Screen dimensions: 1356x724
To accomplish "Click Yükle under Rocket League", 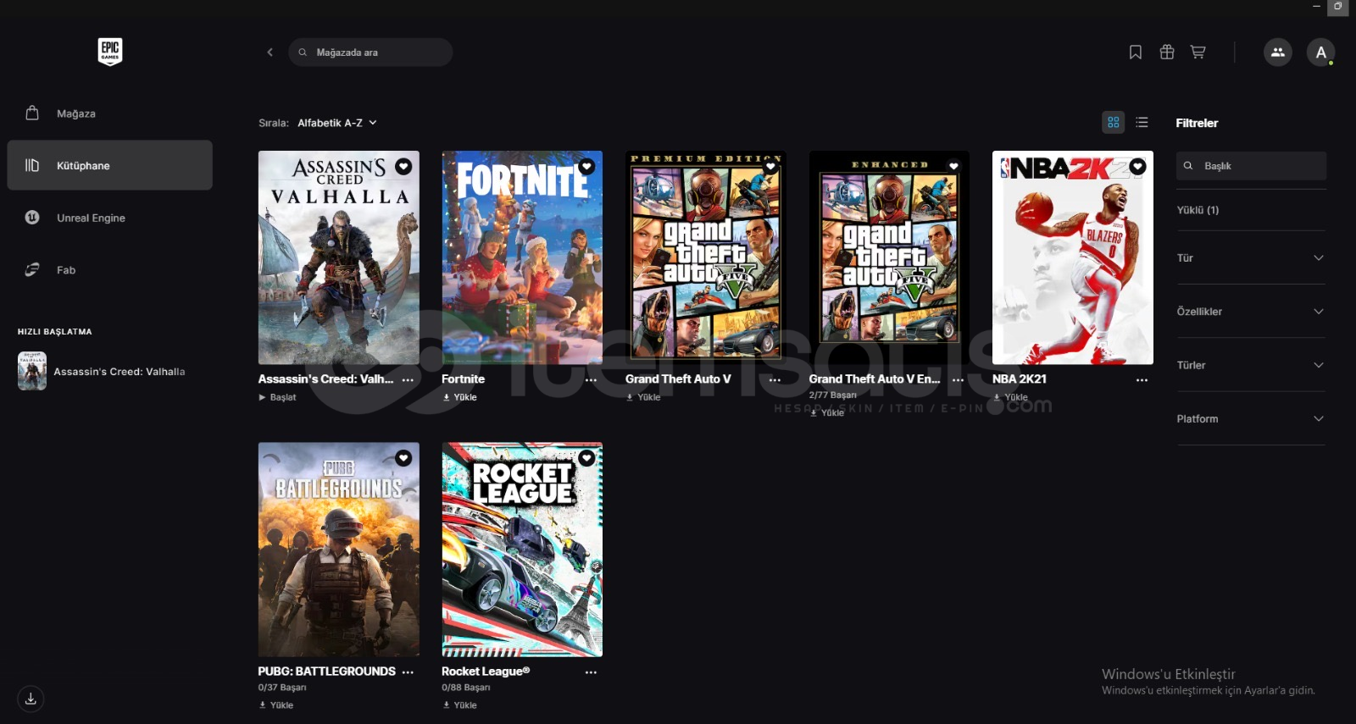I will (459, 705).
